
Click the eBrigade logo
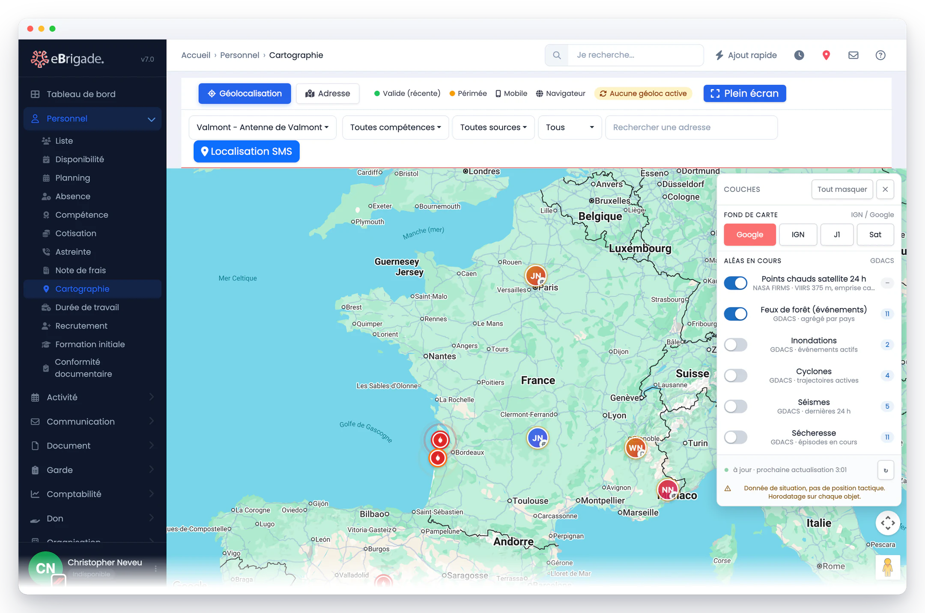point(68,59)
